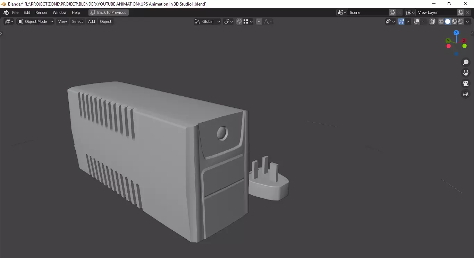The width and height of the screenshot is (474, 258).
Task: Open the editor type selector dropdown
Action: [x=9, y=21]
